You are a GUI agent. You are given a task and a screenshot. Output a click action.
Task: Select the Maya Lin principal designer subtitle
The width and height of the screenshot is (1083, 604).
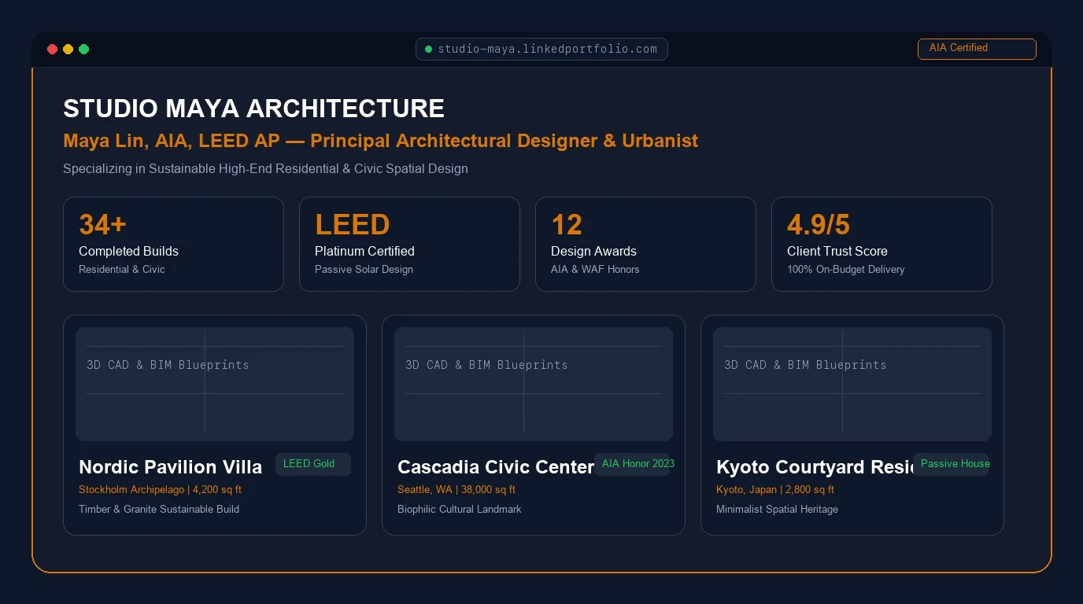tap(380, 141)
